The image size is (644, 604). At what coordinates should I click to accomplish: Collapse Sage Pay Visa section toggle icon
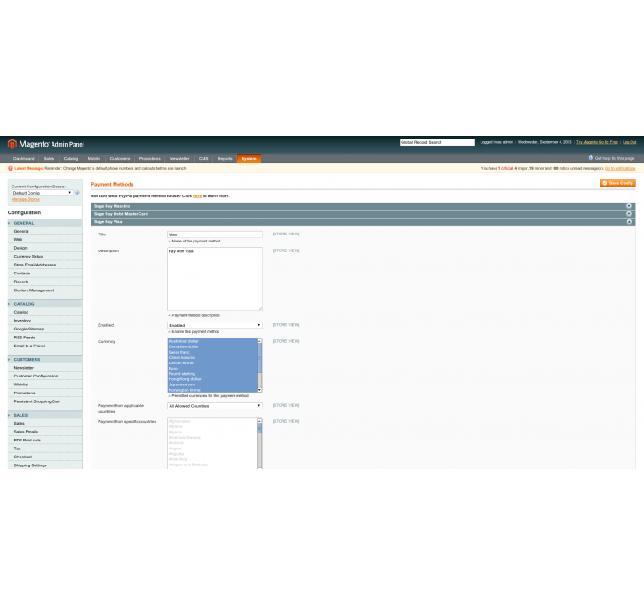[x=628, y=221]
